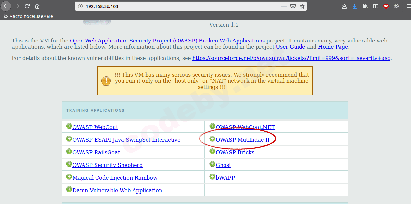The image size is (411, 204).
Task: Open the OWASP Security Shepherd link
Action: click(x=108, y=165)
